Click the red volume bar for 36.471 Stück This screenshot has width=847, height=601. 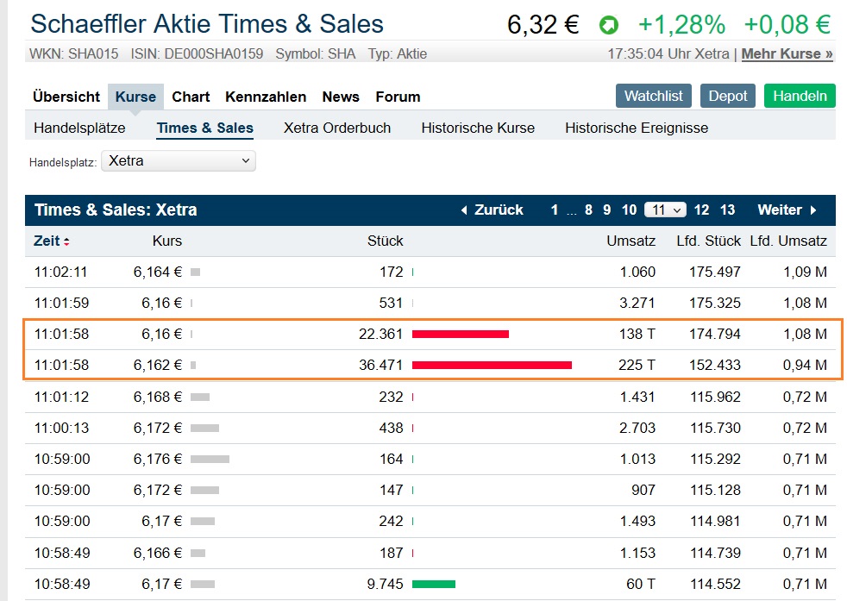pyautogui.click(x=492, y=365)
